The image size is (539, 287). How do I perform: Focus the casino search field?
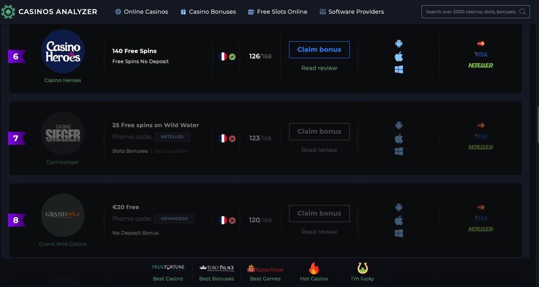(476, 12)
